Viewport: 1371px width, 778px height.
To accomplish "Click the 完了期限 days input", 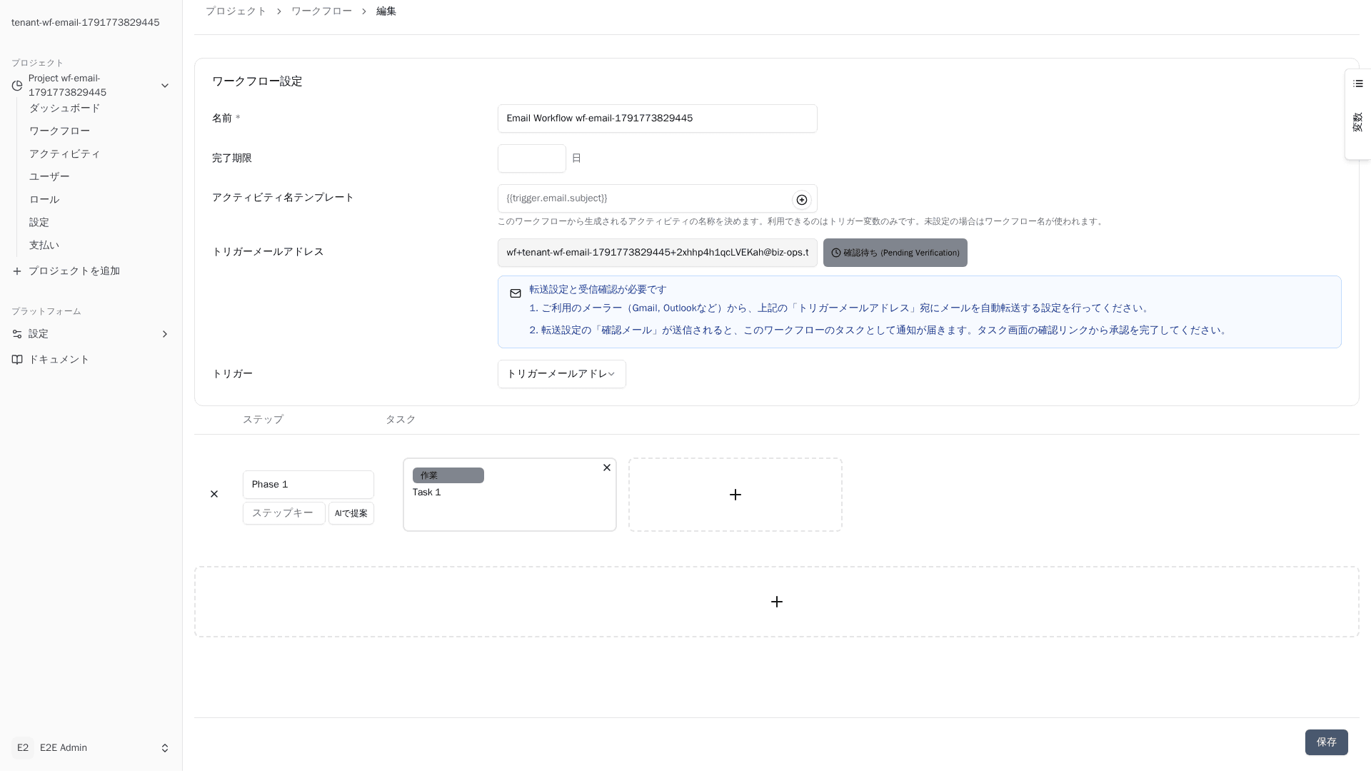I will 532,158.
